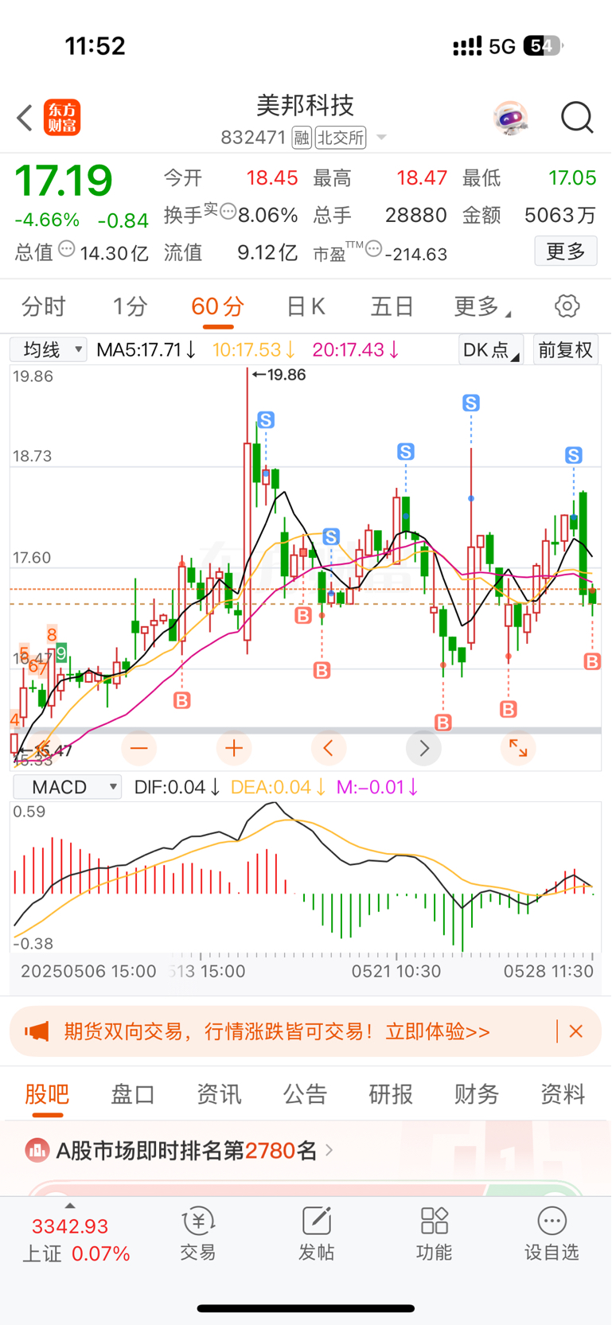Open the robot assistant avatar icon

click(510, 118)
